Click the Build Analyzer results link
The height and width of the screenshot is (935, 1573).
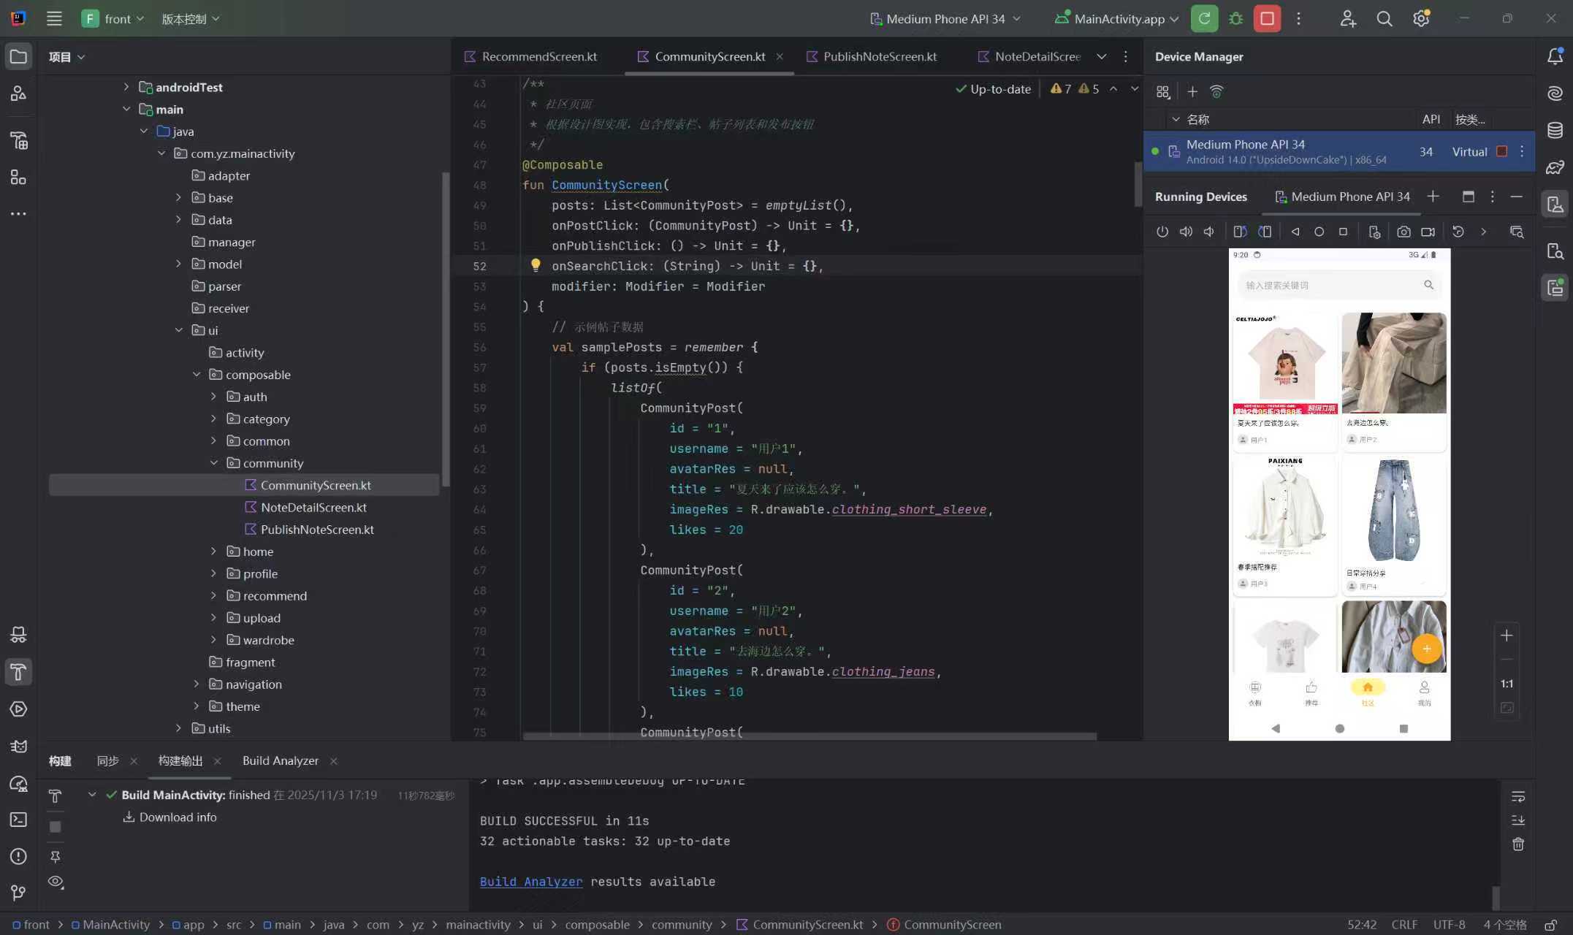[530, 882]
